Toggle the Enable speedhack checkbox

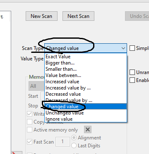coord(132,80)
